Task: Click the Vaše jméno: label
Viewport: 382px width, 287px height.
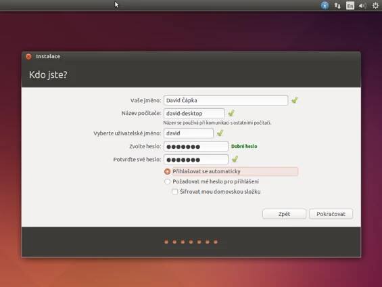Action: click(x=145, y=100)
